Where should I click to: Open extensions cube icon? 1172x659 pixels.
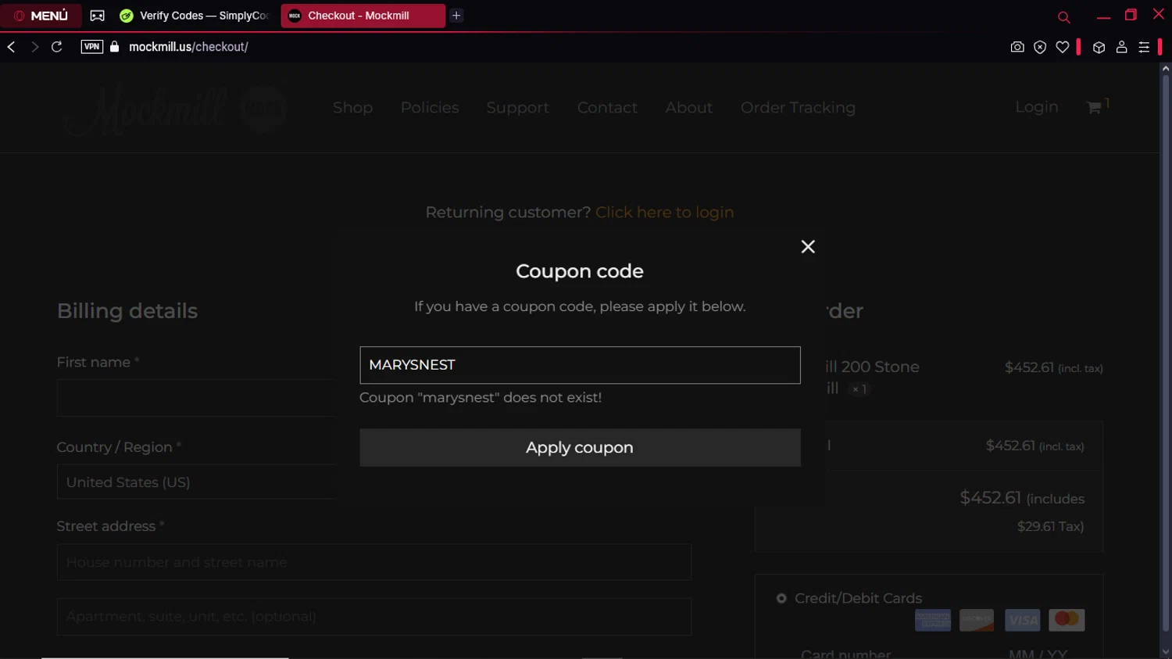click(1099, 47)
